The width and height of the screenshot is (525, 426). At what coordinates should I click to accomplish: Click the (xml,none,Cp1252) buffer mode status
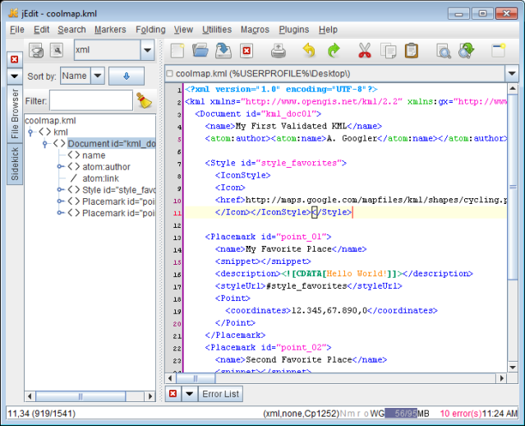301,414
